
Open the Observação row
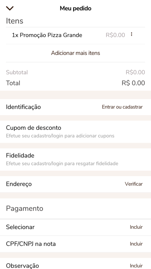(x=75, y=264)
